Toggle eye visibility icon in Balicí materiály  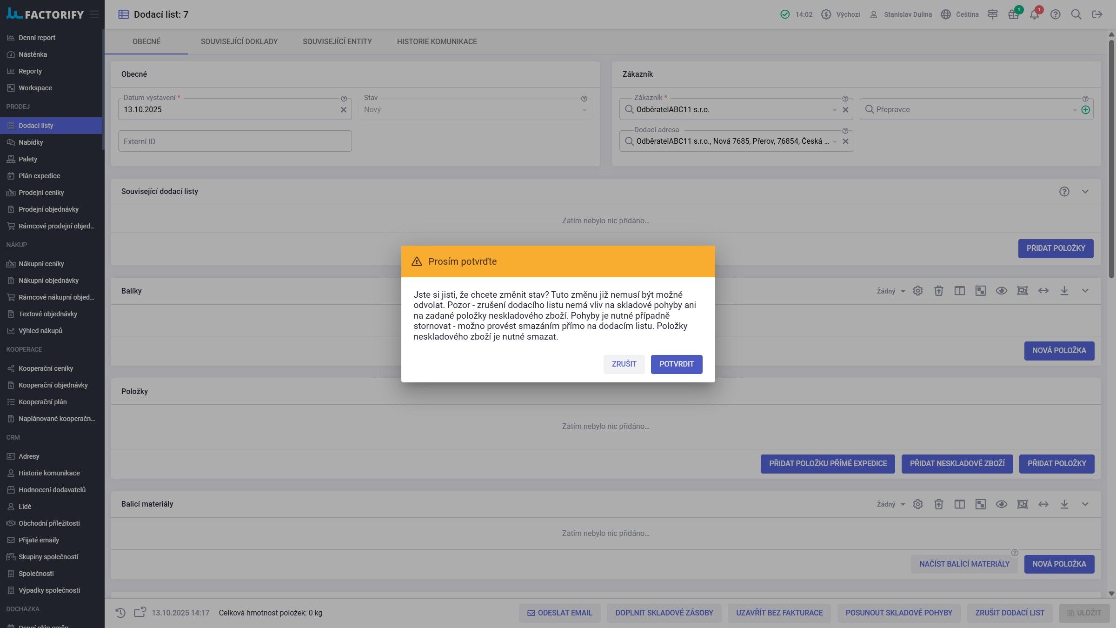(x=1001, y=504)
